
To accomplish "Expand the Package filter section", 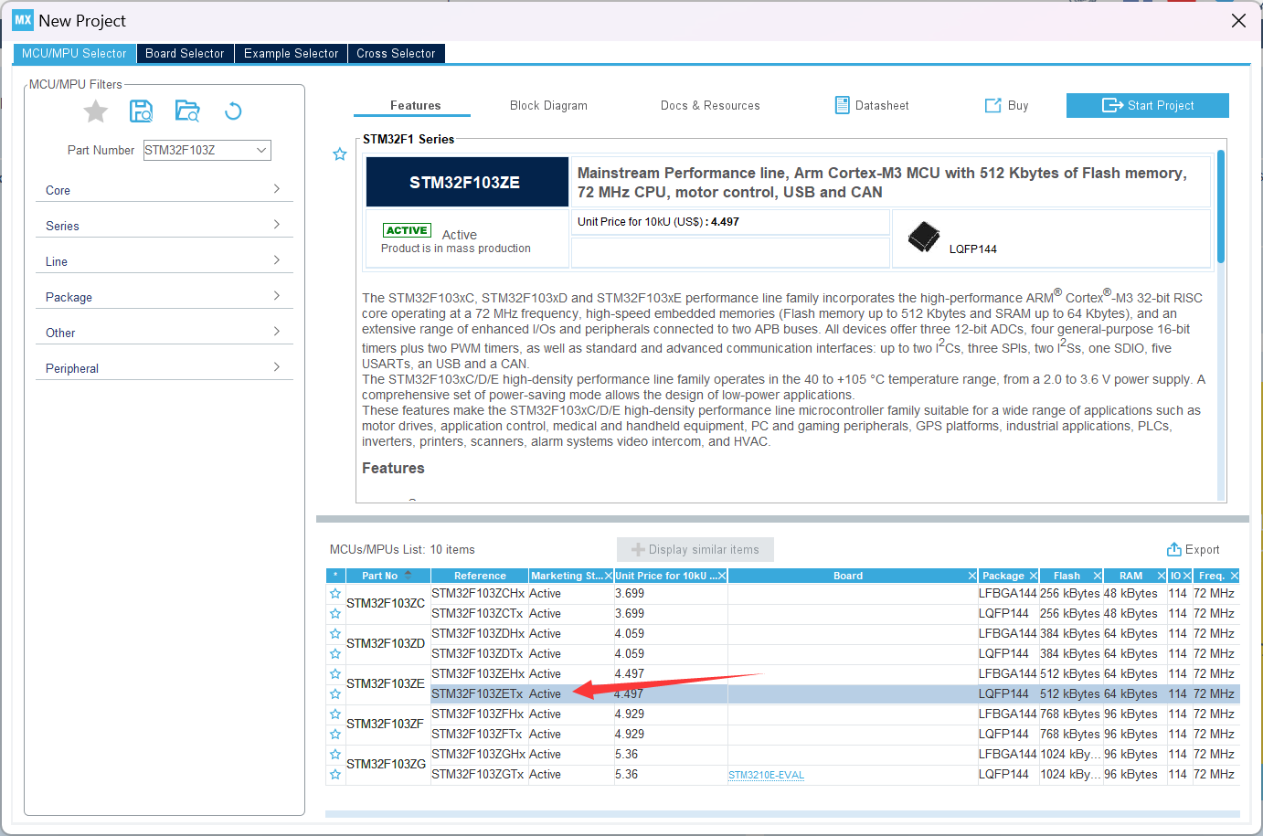I will (165, 297).
